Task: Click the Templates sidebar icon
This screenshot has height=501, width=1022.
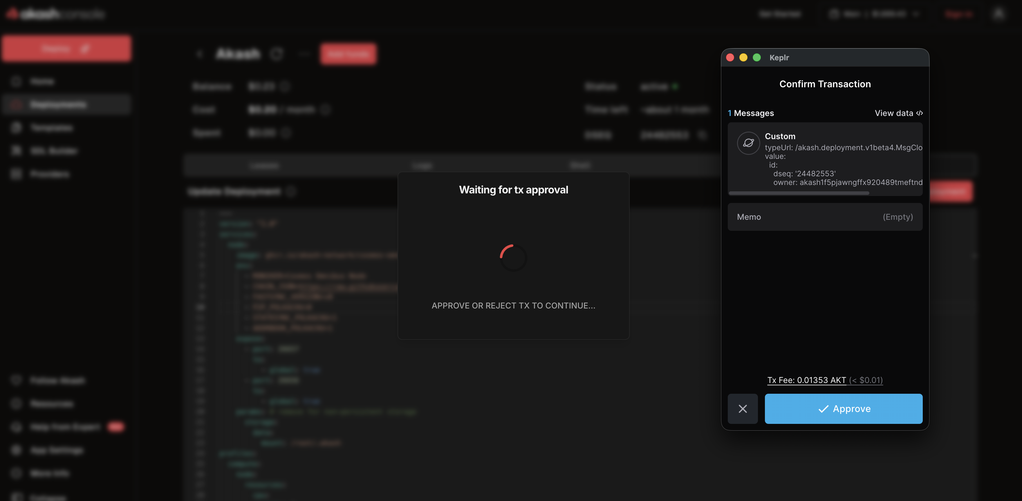Action: (16, 128)
